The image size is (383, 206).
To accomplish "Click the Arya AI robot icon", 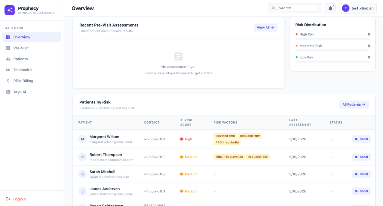I will coord(8,92).
